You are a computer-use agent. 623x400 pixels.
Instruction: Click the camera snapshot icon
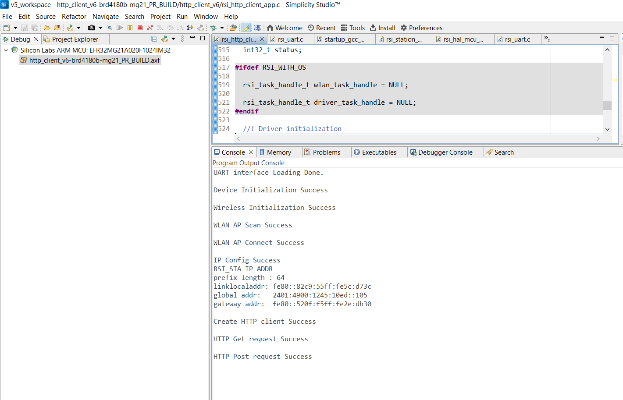[91, 28]
